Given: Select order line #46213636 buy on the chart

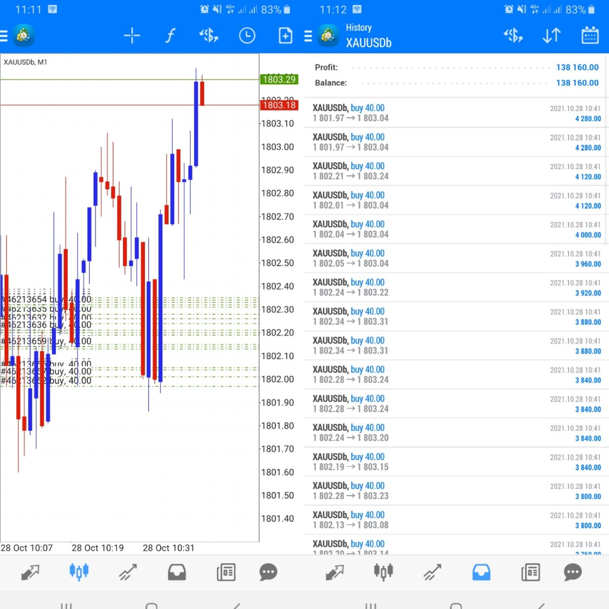Looking at the screenshot, I should [x=47, y=325].
